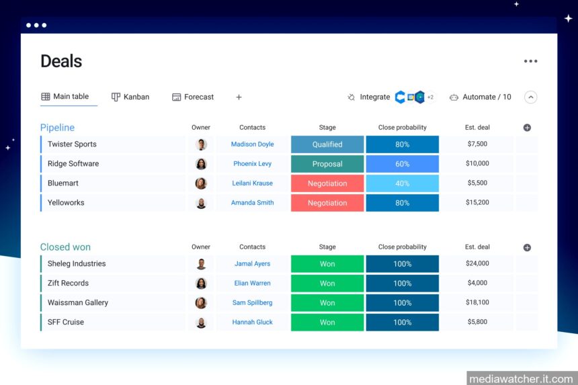Screen dimensions: 578x385
Task: Select the Zift Records deal name
Action: 68,283
